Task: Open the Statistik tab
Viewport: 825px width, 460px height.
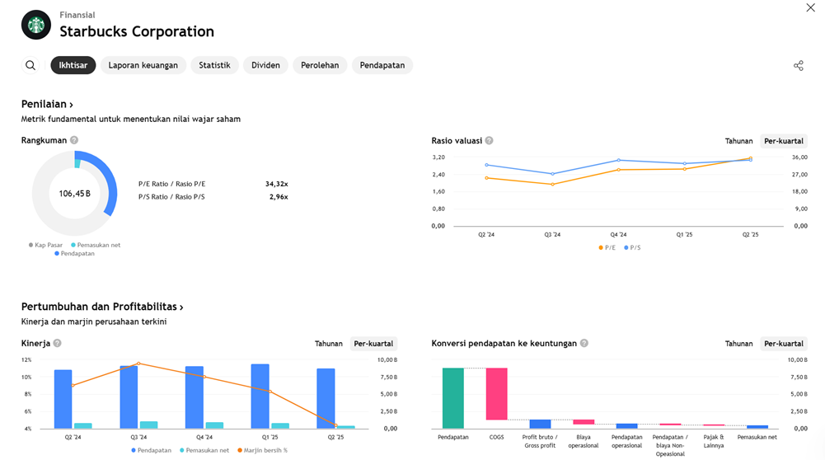Action: 214,65
